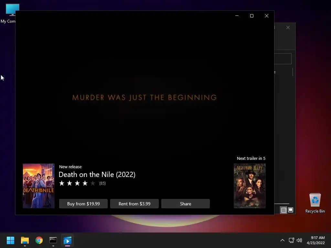Close the Movies & TV trailer window

pyautogui.click(x=267, y=16)
